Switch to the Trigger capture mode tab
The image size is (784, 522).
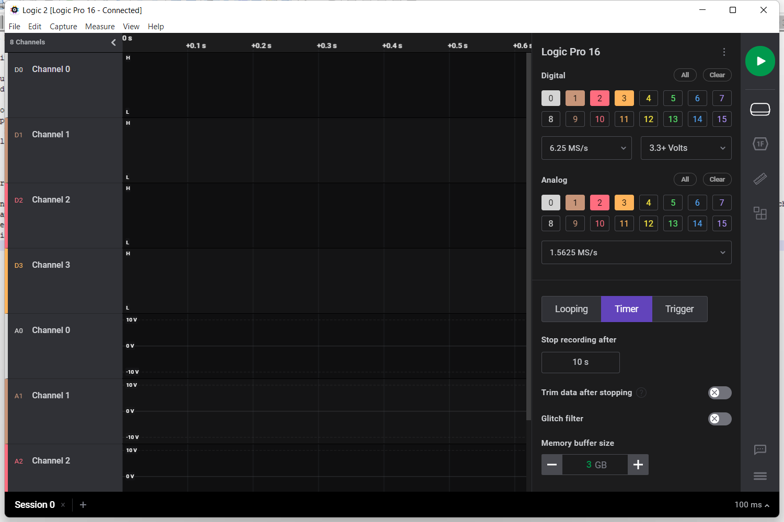[x=679, y=309]
